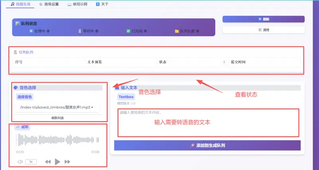
Task: Click the 刷新 button
Action: pyautogui.click(x=264, y=19)
